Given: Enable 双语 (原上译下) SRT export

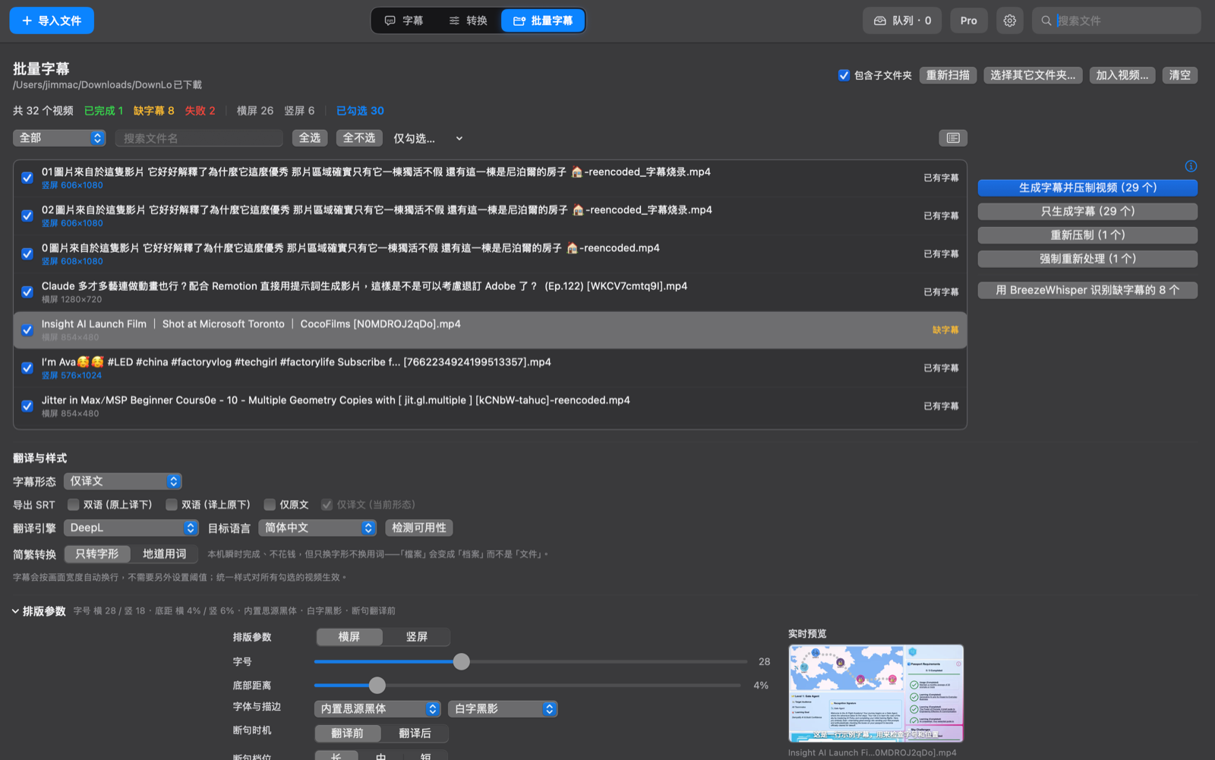Looking at the screenshot, I should click(x=73, y=504).
